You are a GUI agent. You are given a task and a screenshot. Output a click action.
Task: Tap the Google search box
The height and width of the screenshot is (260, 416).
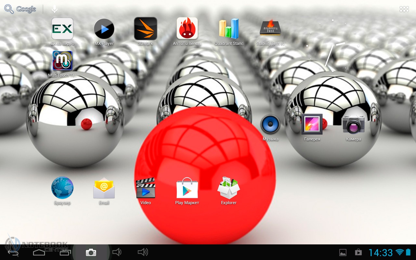pyautogui.click(x=20, y=9)
